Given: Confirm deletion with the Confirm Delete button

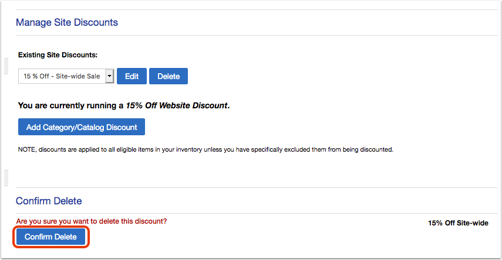Looking at the screenshot, I should (x=50, y=237).
